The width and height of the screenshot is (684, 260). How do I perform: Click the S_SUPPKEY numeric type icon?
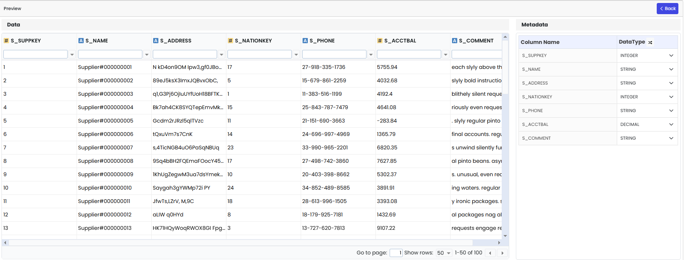click(x=6, y=41)
